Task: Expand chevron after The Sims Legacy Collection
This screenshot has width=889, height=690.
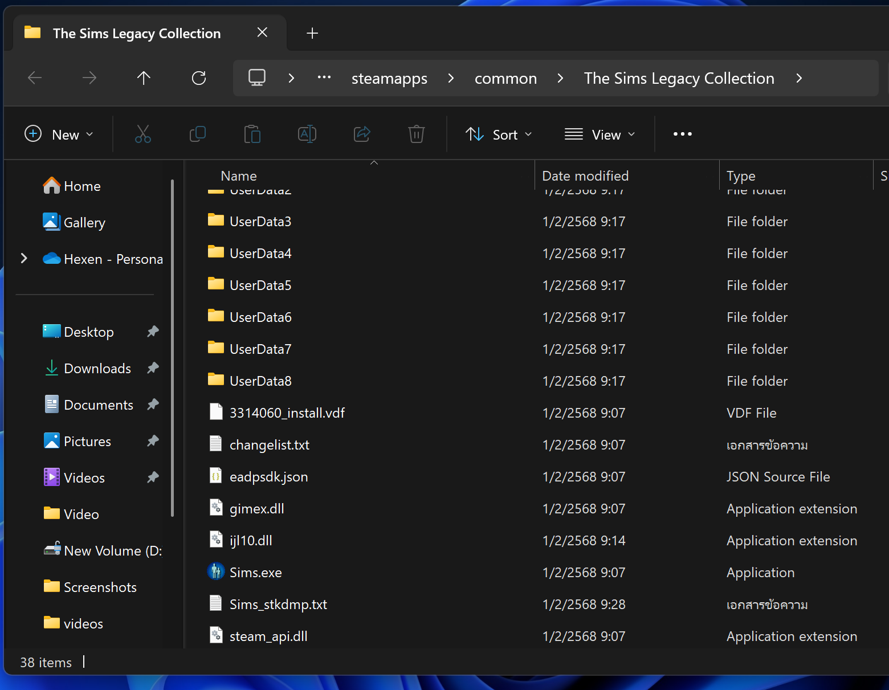Action: click(799, 78)
